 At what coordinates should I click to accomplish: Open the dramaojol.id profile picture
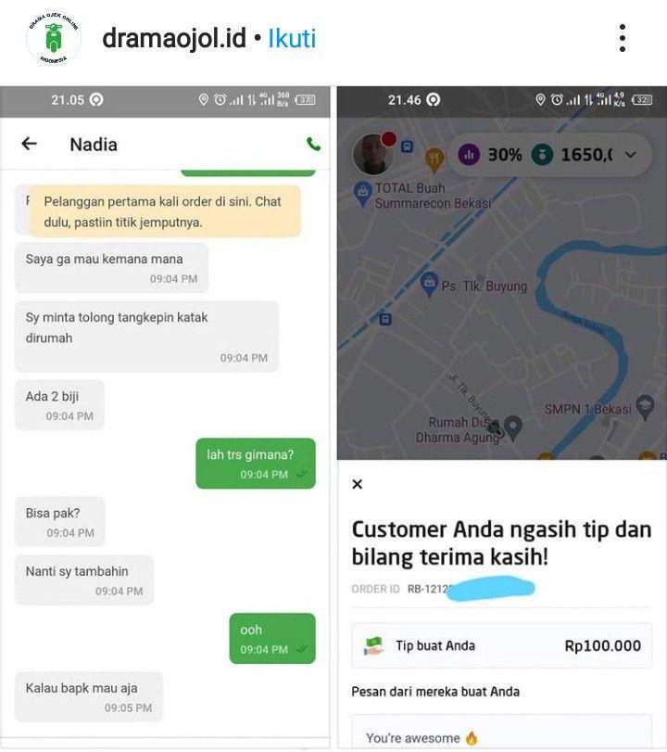(54, 38)
